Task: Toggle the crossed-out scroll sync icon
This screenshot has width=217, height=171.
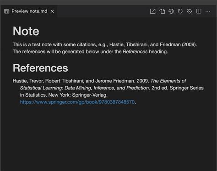Action: coord(190,11)
